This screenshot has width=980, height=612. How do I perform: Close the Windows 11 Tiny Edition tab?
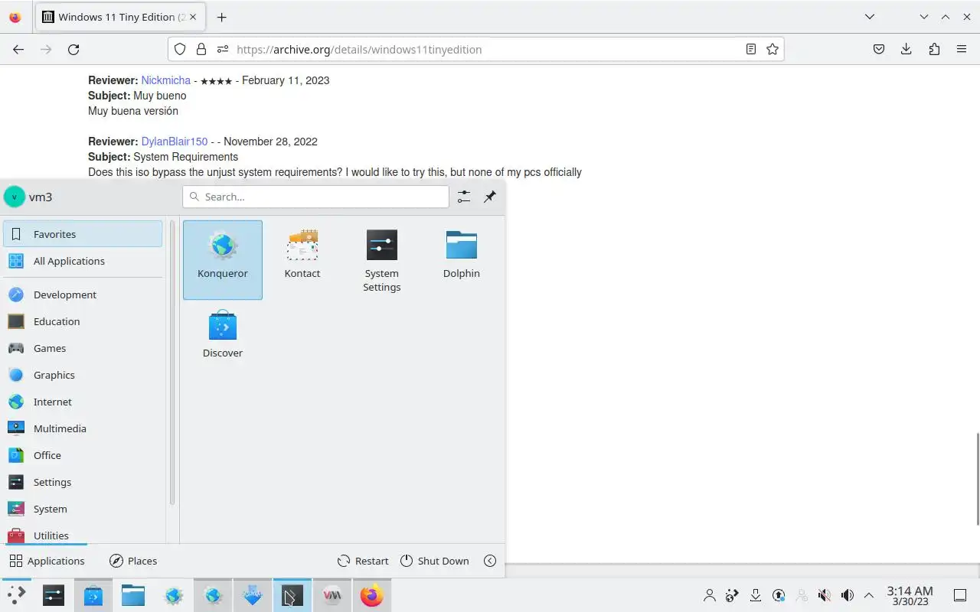pos(192,17)
